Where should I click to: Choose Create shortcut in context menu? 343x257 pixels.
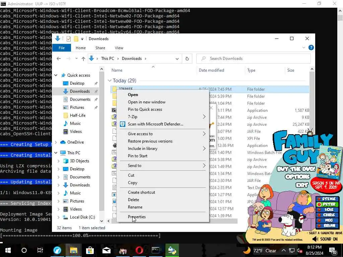point(163,192)
